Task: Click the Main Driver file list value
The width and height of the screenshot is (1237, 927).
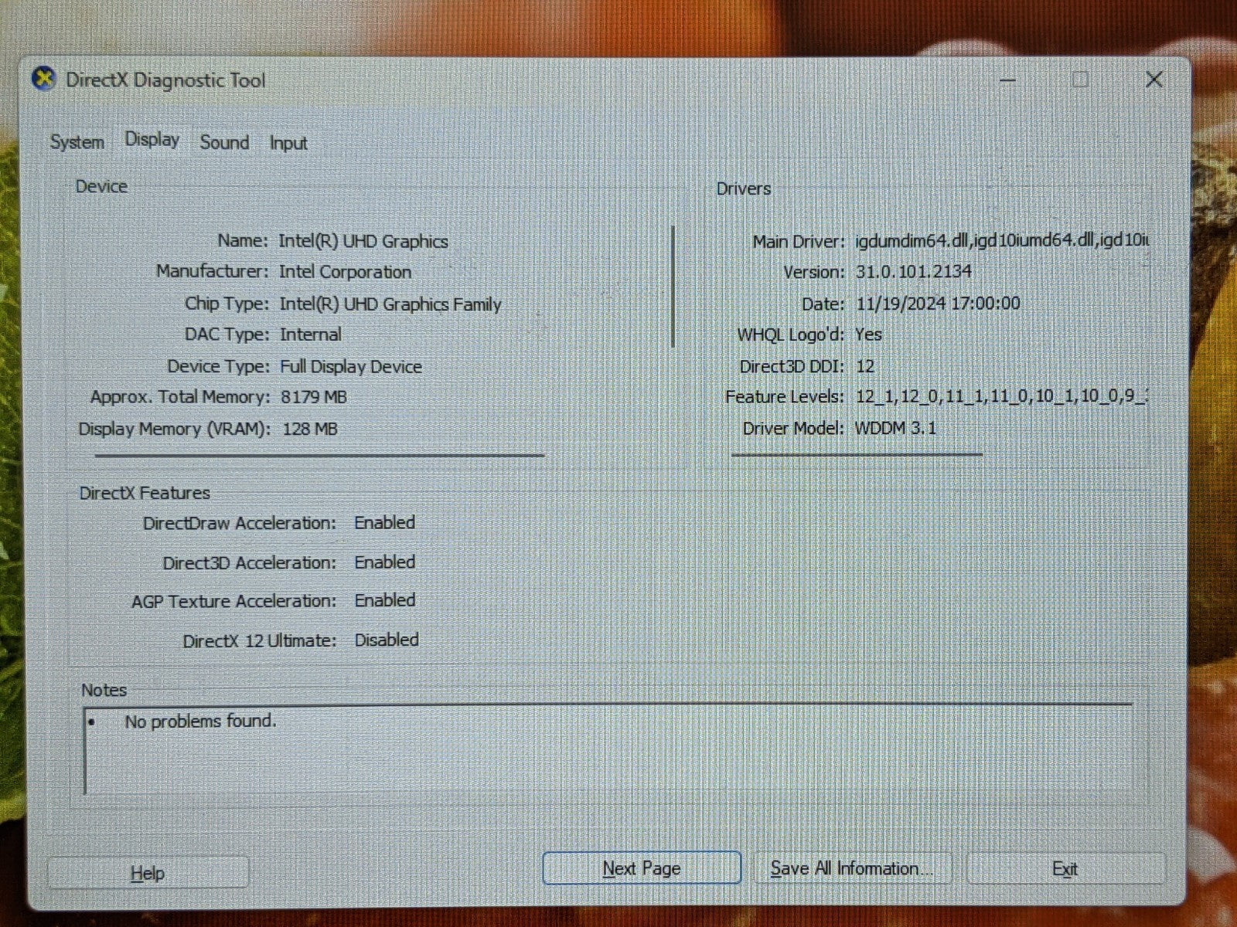Action: coord(1000,240)
